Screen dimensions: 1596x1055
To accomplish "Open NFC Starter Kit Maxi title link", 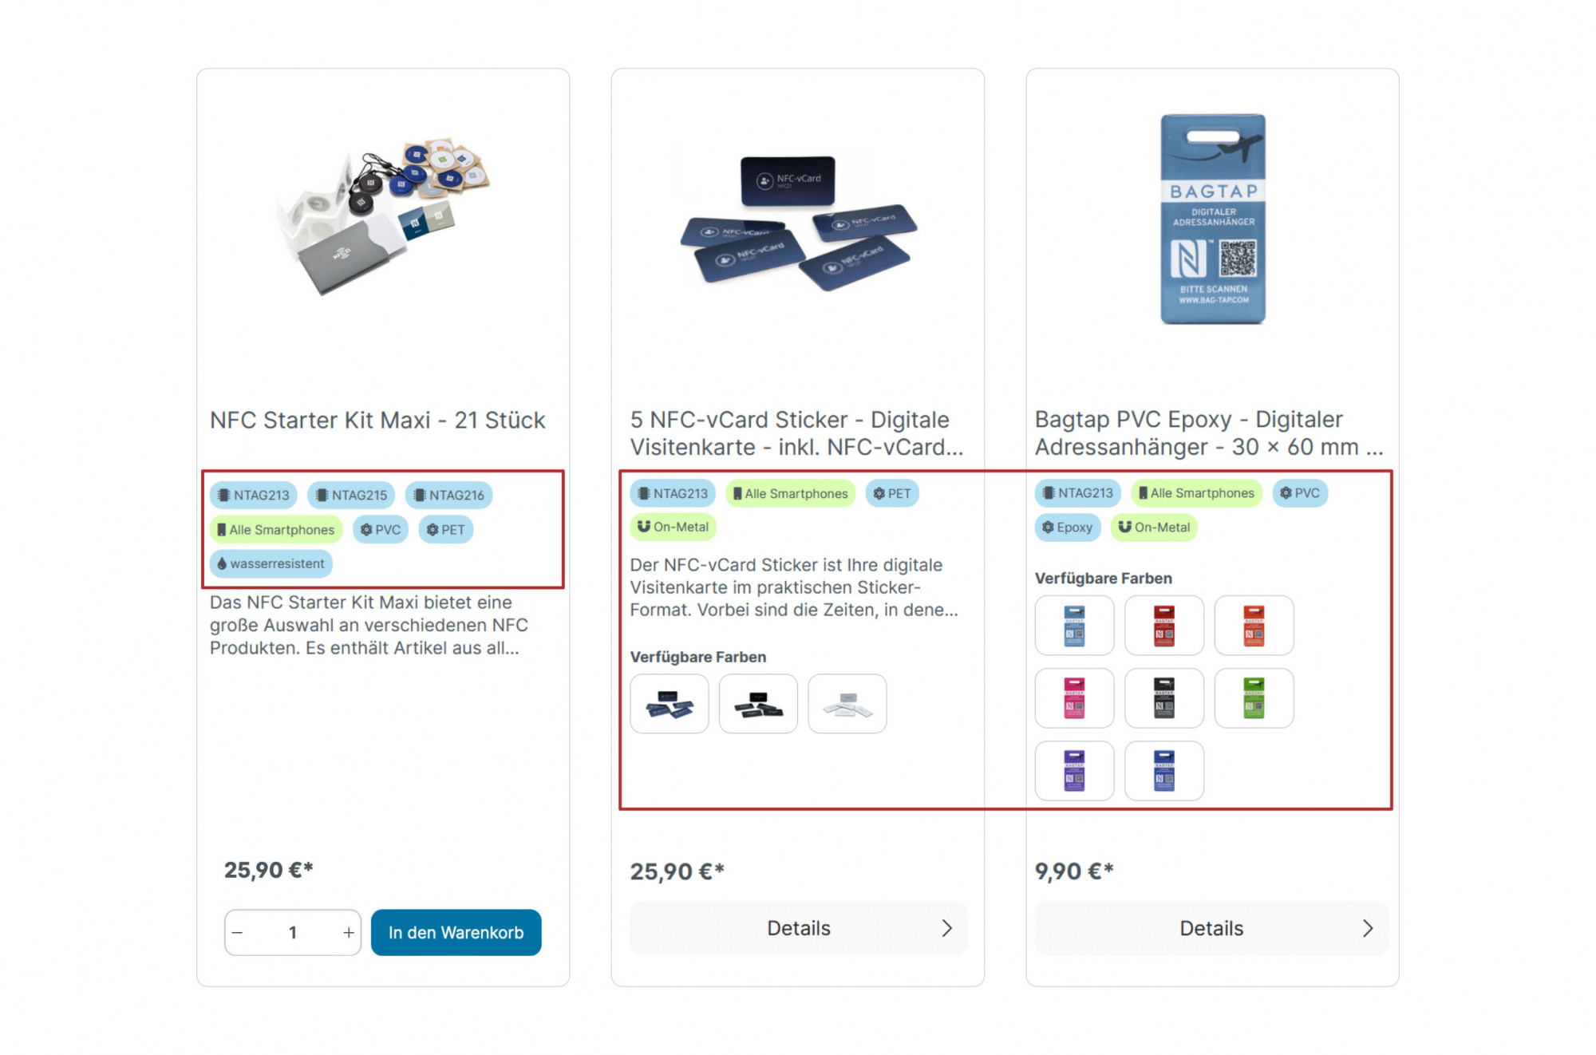I will (x=377, y=420).
